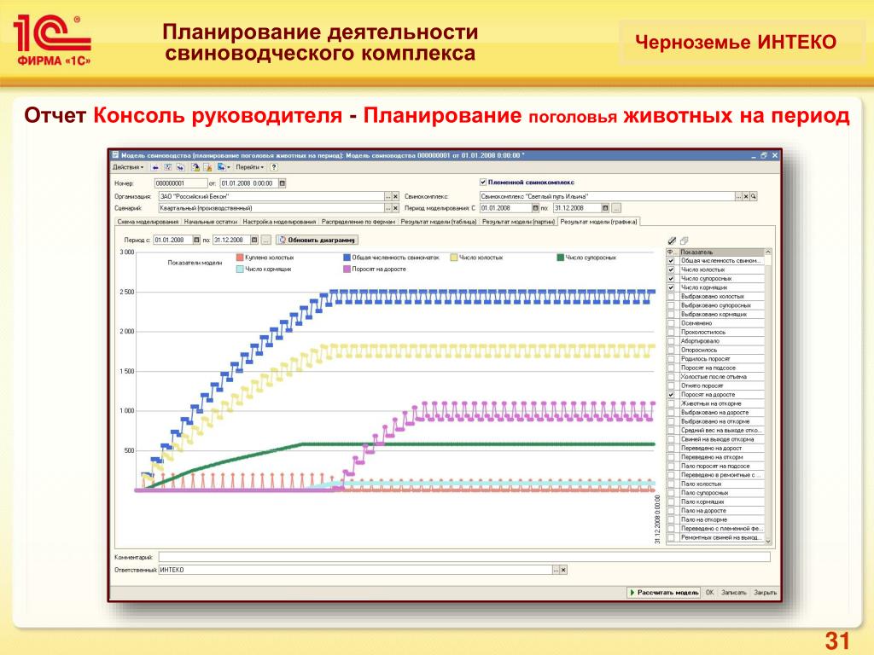The width and height of the screenshot is (874, 655).
Task: Open calendar for Период моделирования start date
Action: pos(535,208)
